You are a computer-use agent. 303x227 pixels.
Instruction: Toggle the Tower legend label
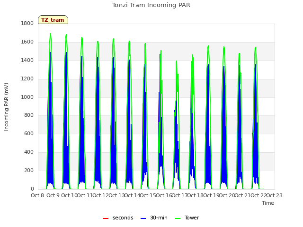pyautogui.click(x=192, y=218)
